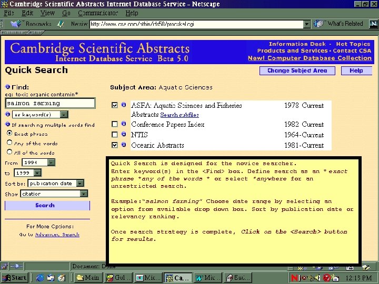This screenshot has height=284, width=379.
Task: Select the Exact phrase radio button
Action: [9, 133]
